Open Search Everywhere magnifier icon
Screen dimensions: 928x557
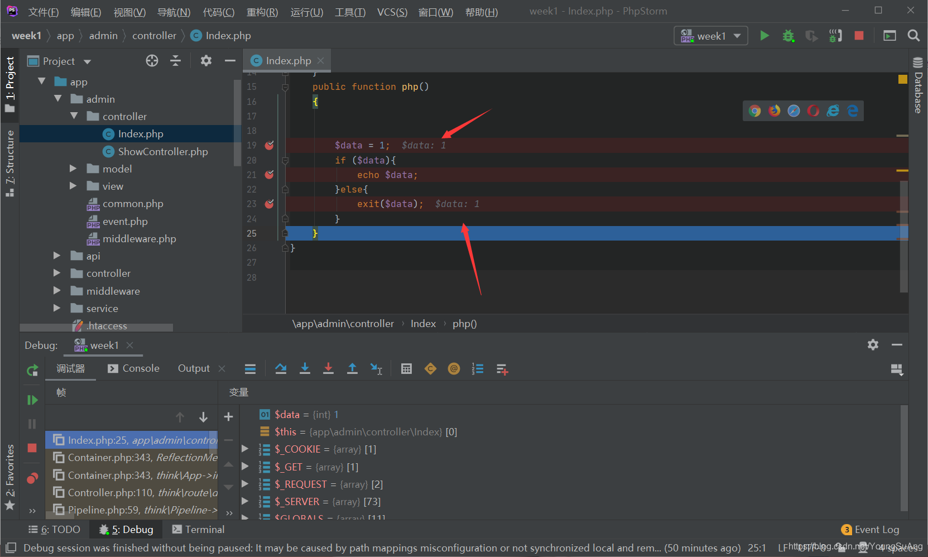[x=913, y=36]
